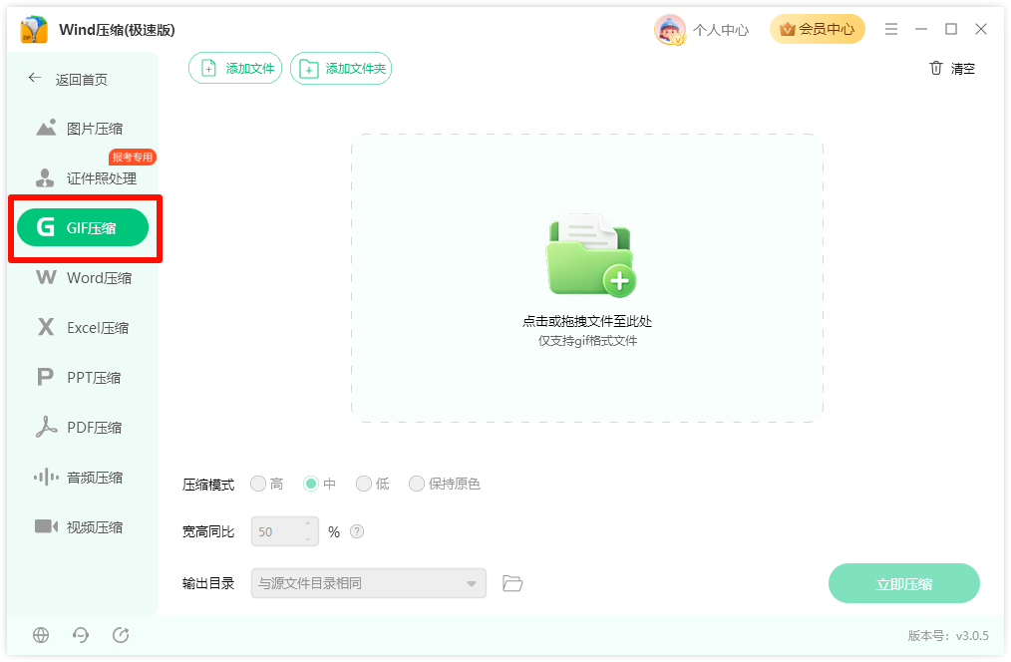1011x662 pixels.
Task: Open the language globe icon at bottom
Action: (x=41, y=635)
